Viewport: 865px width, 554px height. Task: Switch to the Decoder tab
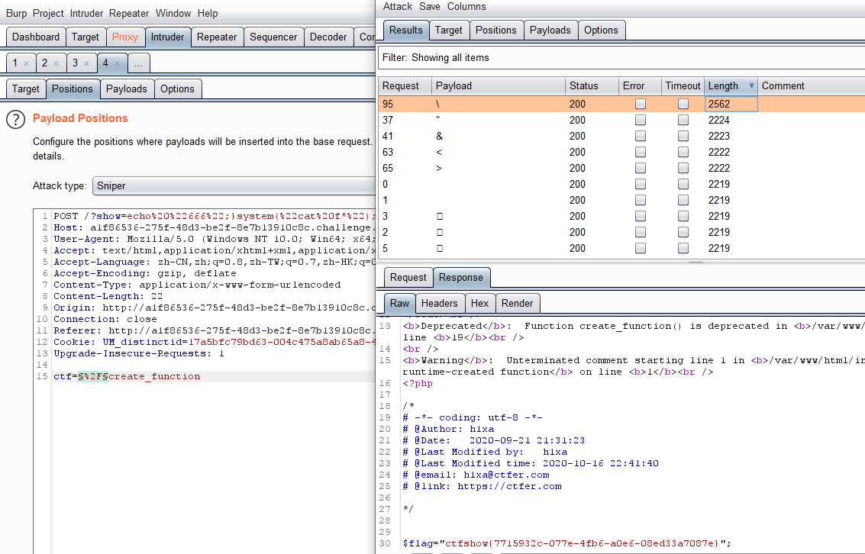click(x=328, y=37)
